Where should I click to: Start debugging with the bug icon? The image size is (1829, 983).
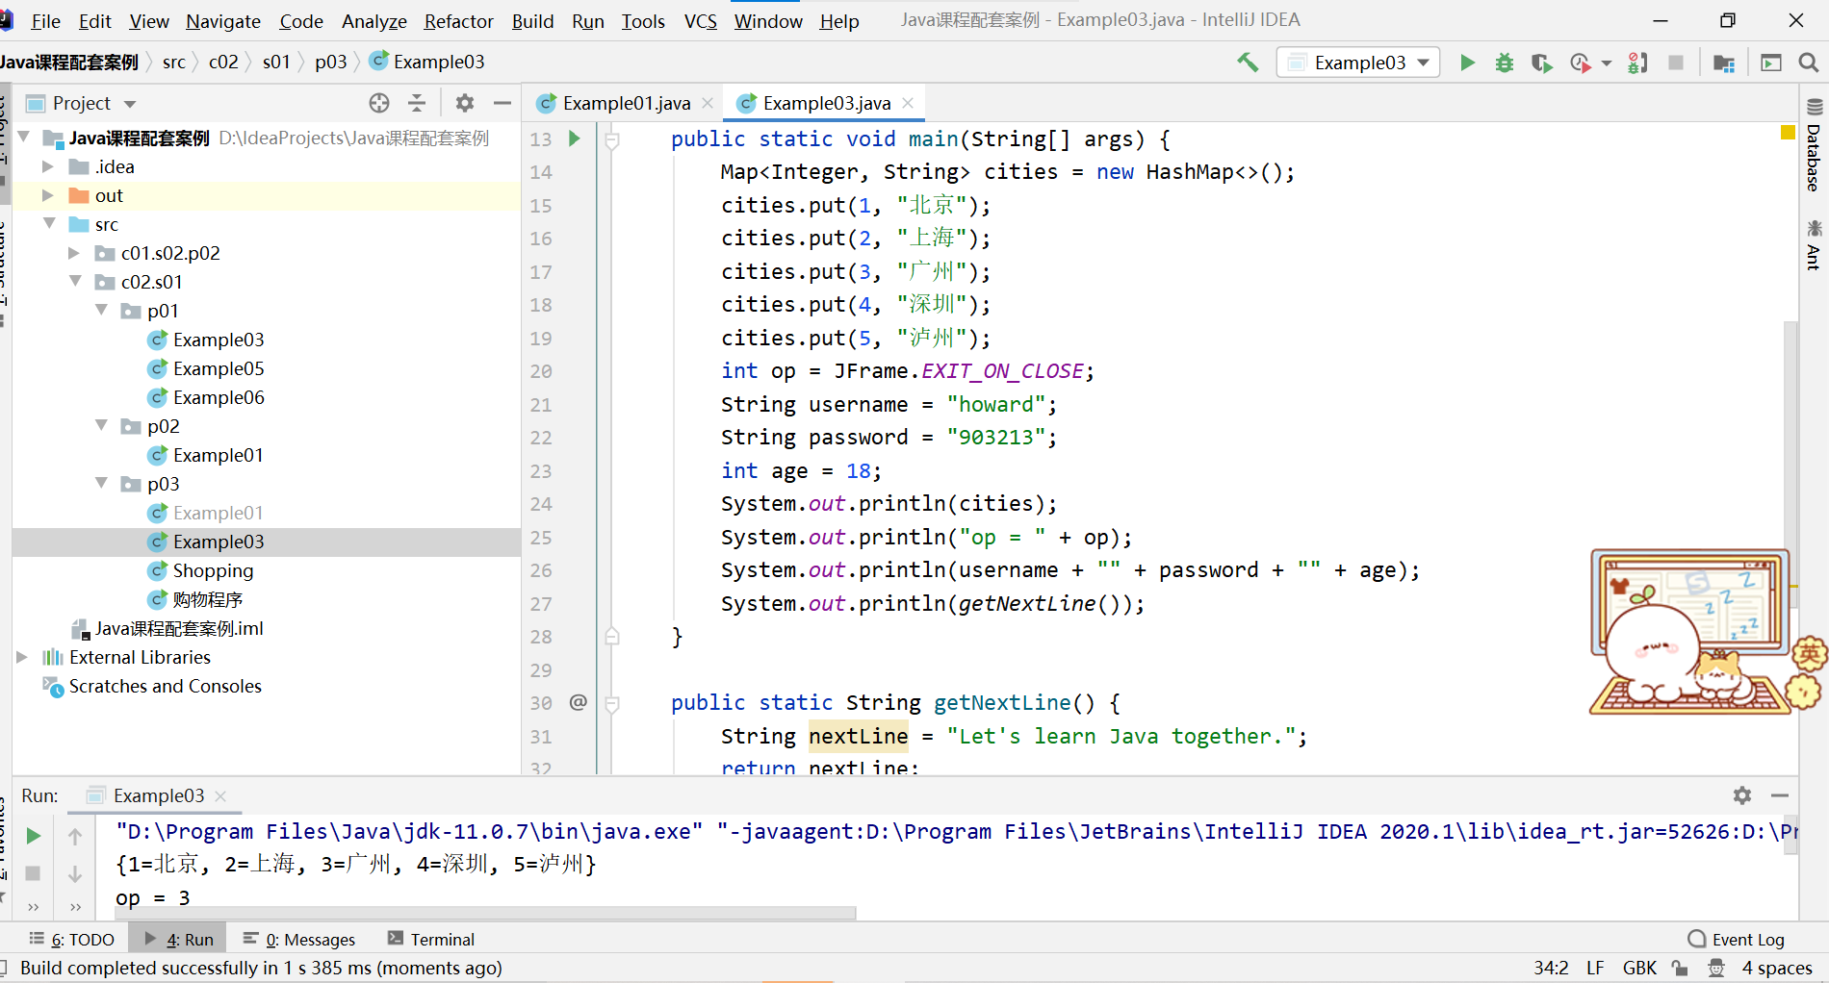1504,63
